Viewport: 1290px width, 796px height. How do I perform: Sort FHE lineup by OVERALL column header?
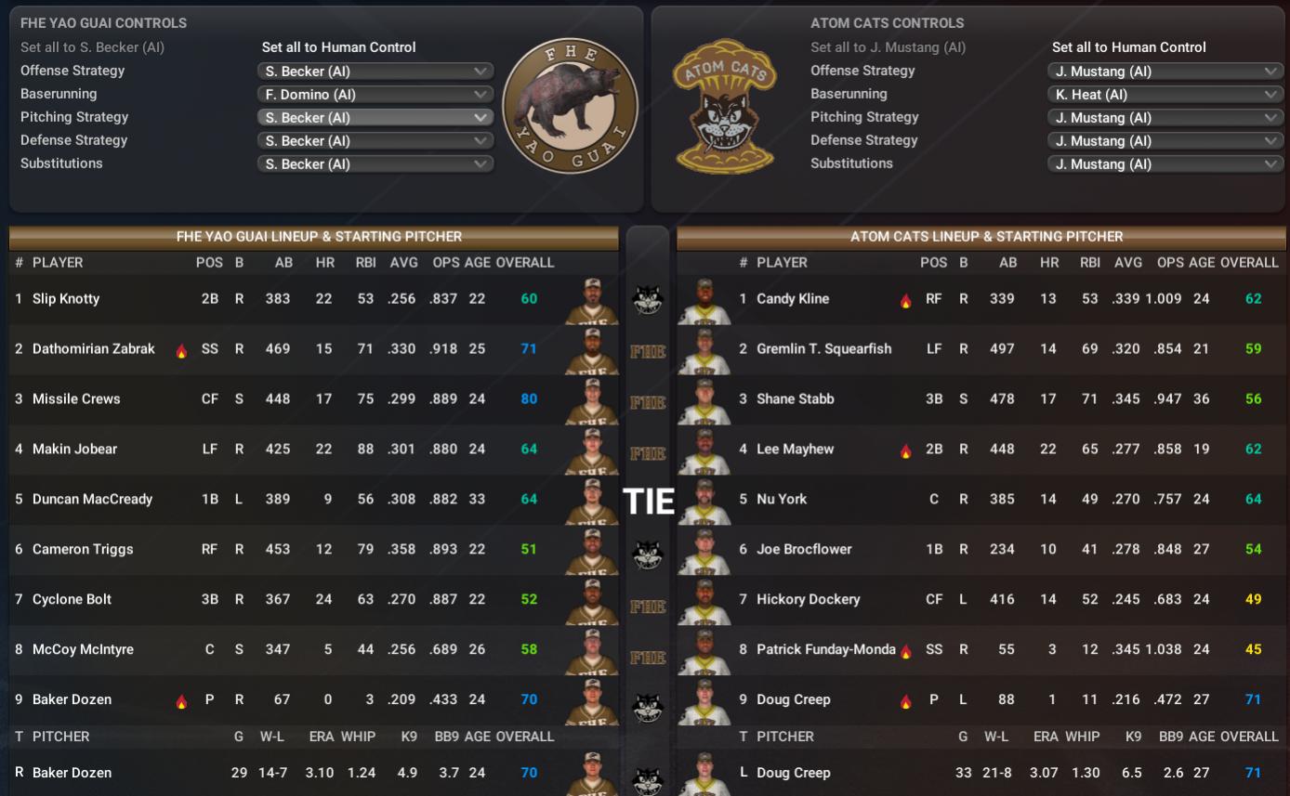pyautogui.click(x=525, y=263)
